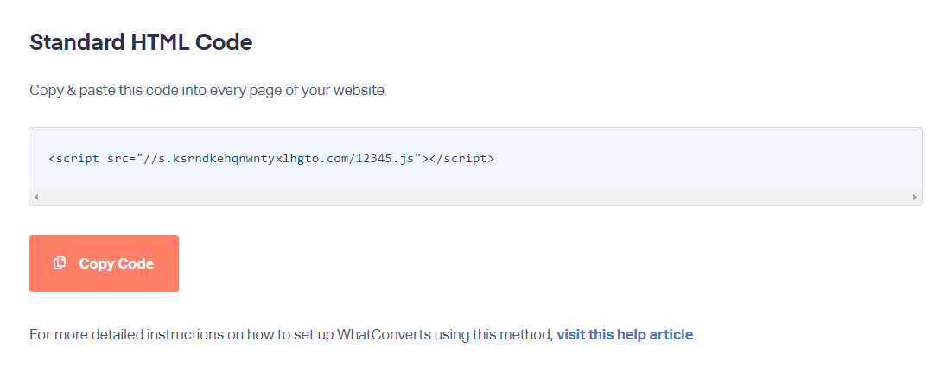Click the opening <script tag in the snippet
The image size is (941, 367).
point(73,160)
